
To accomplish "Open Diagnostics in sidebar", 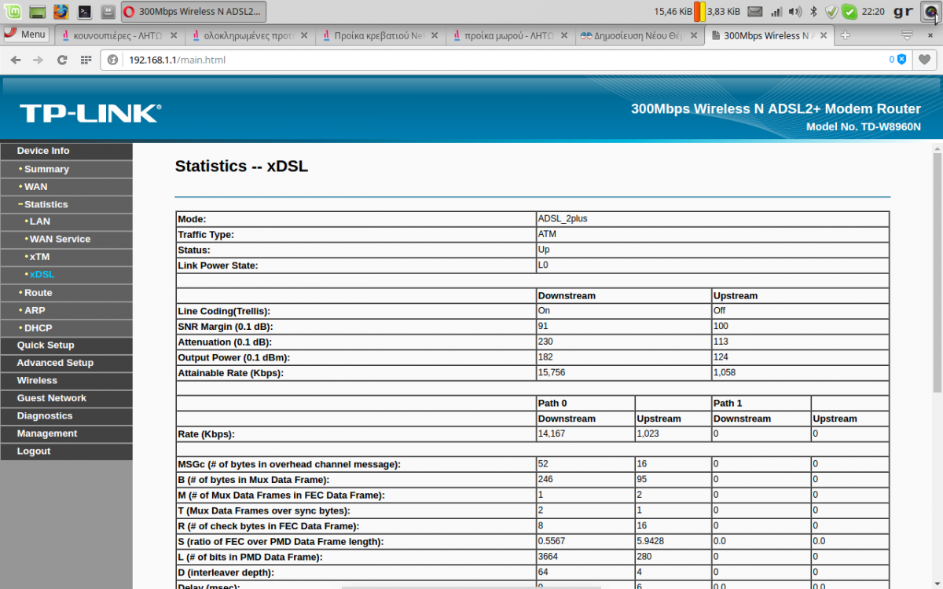I will click(x=66, y=416).
